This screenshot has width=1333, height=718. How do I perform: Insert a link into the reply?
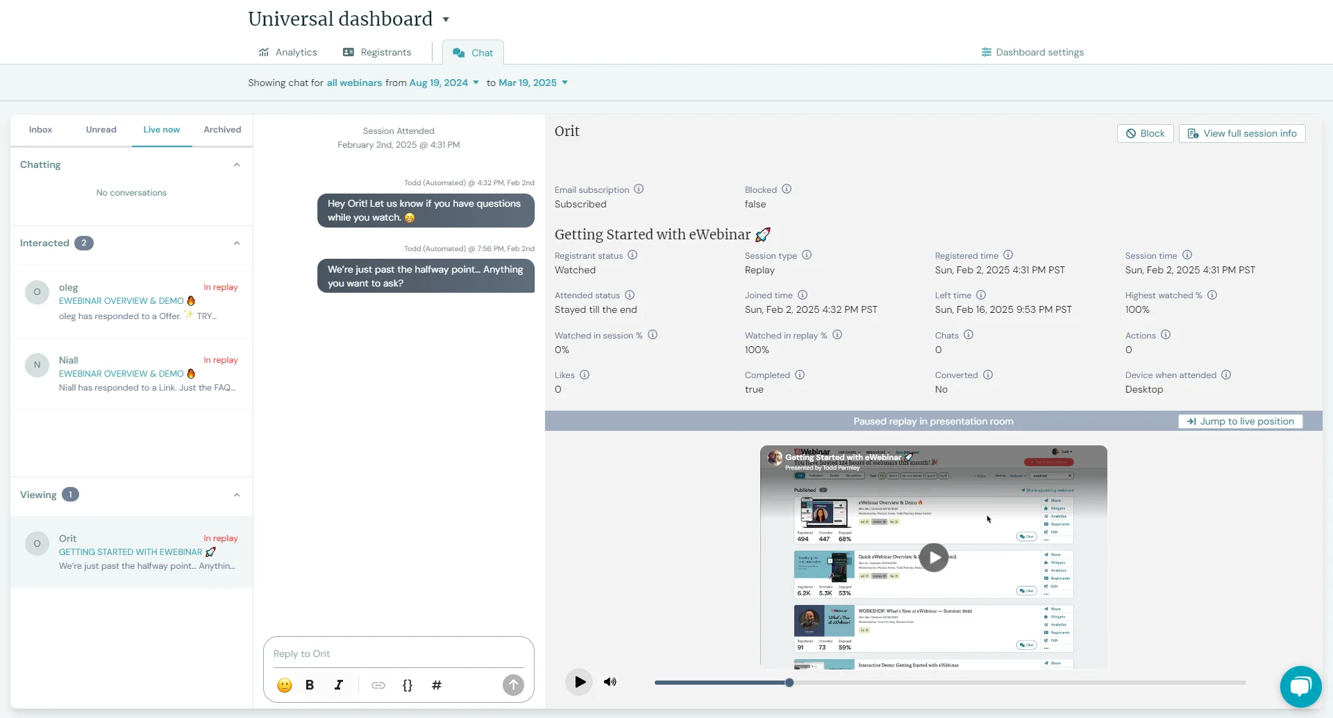click(x=379, y=685)
